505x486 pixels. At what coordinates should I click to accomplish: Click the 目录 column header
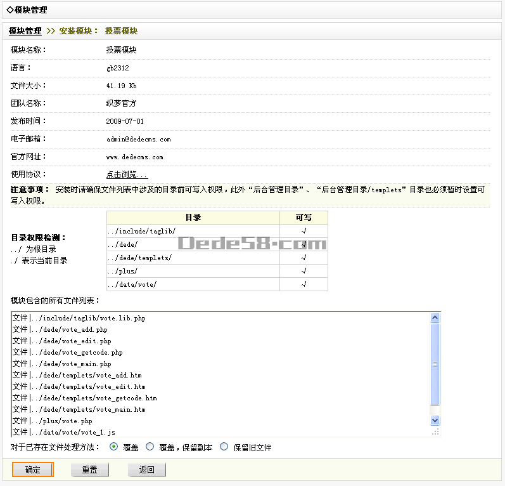pos(193,218)
